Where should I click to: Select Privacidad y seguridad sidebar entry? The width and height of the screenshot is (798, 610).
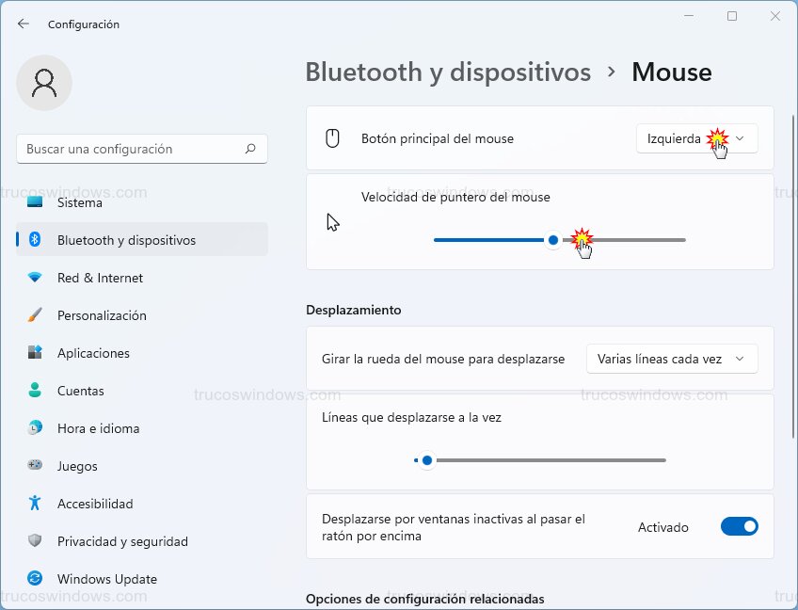(118, 541)
